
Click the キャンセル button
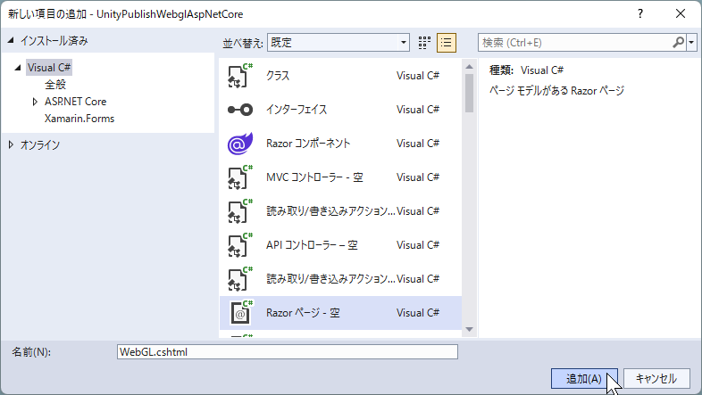(656, 379)
